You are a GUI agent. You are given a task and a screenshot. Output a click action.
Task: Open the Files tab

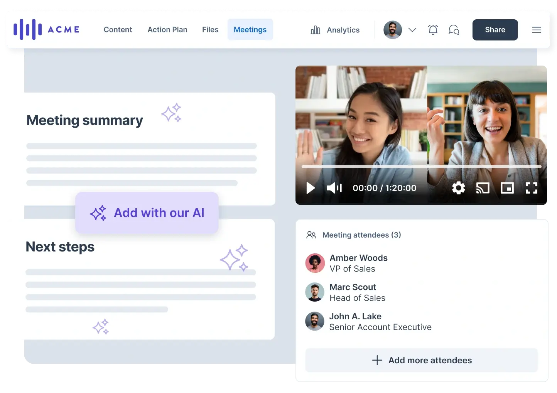click(x=210, y=30)
